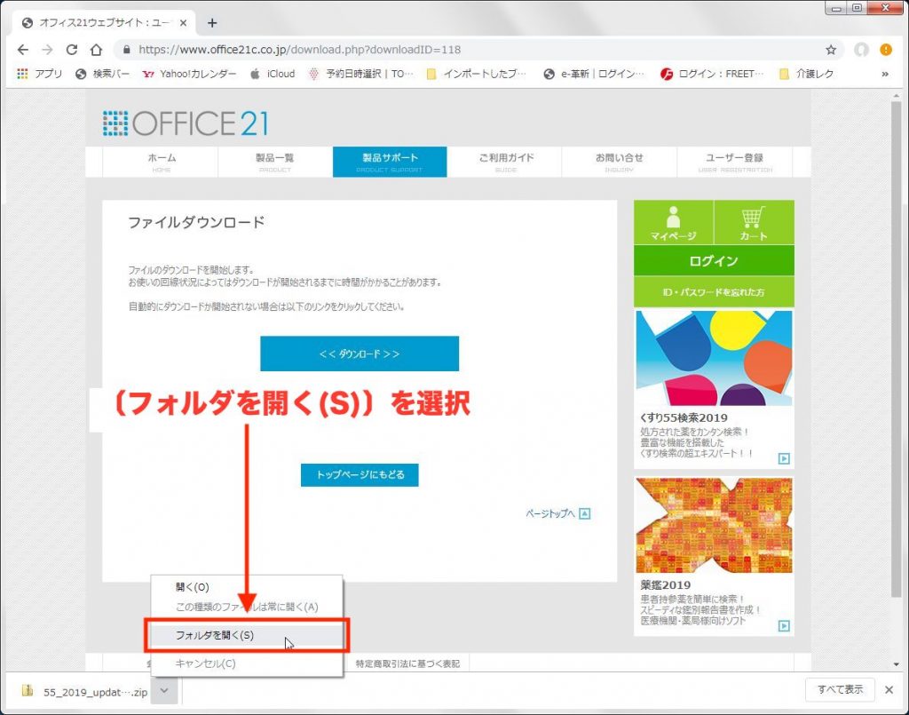Click the ページトップへ link text

(x=550, y=513)
